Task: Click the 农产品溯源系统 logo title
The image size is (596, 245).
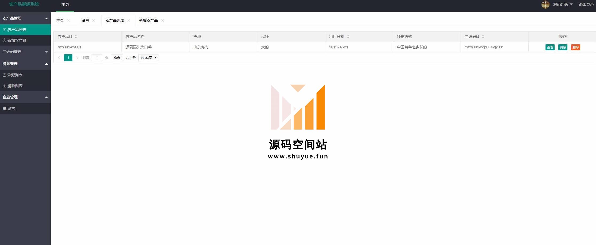Action: click(x=24, y=4)
